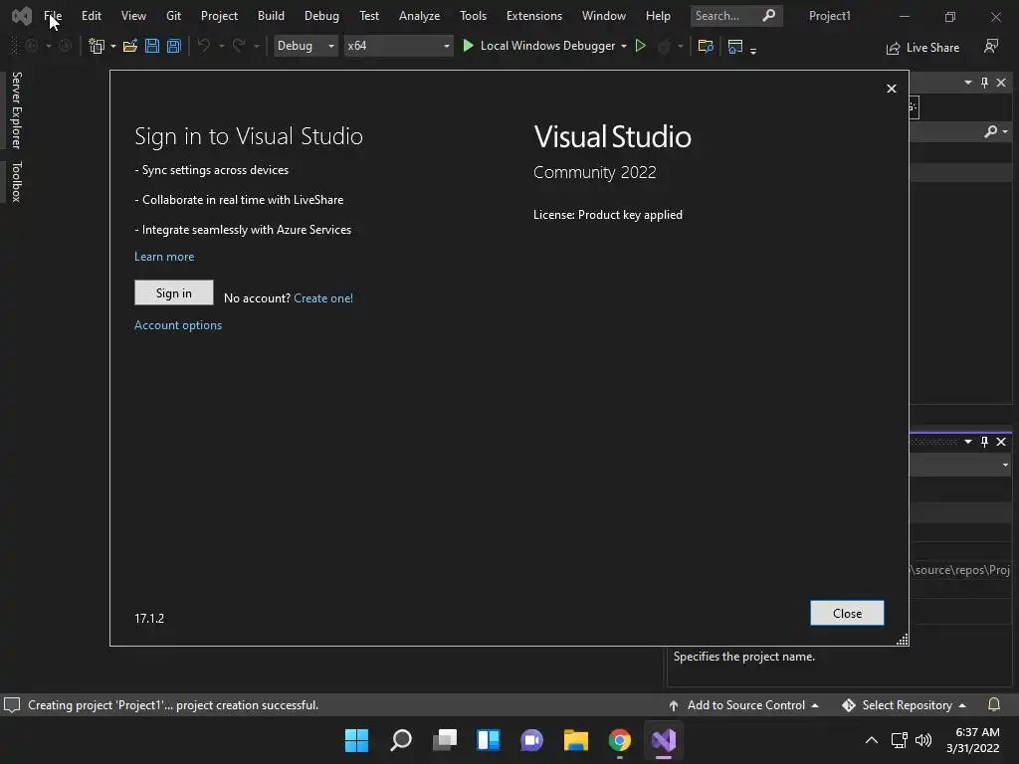The width and height of the screenshot is (1019, 764).
Task: Click Start Without Debugging outlined play icon
Action: 640,46
